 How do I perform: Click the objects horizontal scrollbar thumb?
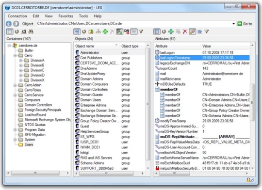(106, 174)
